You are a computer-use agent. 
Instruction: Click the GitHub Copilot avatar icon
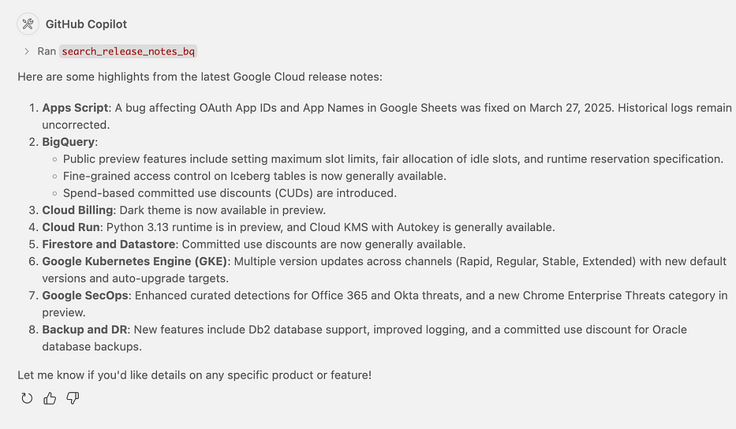pyautogui.click(x=28, y=24)
